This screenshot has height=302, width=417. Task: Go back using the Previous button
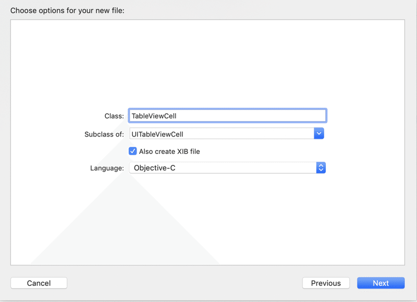[x=326, y=283]
